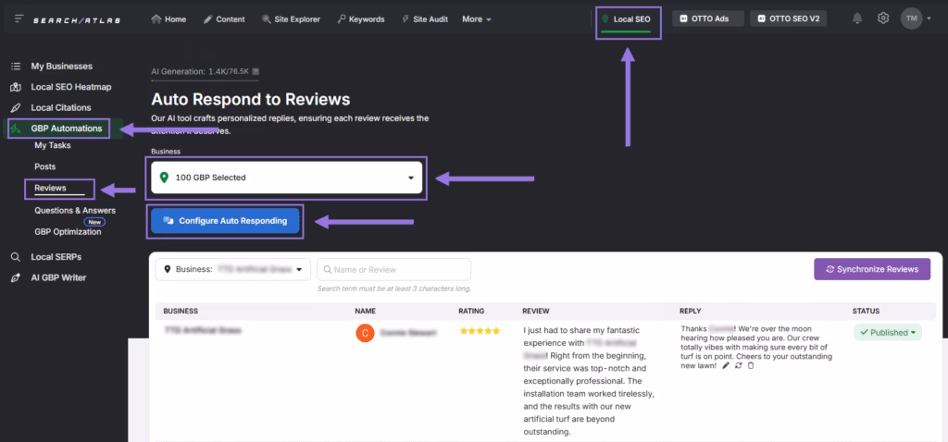This screenshot has height=442, width=948.
Task: Select Questions & Answers in sidebar
Action: 75,210
